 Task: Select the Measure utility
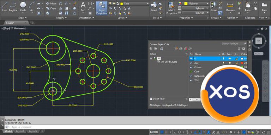(x=230, y=7)
